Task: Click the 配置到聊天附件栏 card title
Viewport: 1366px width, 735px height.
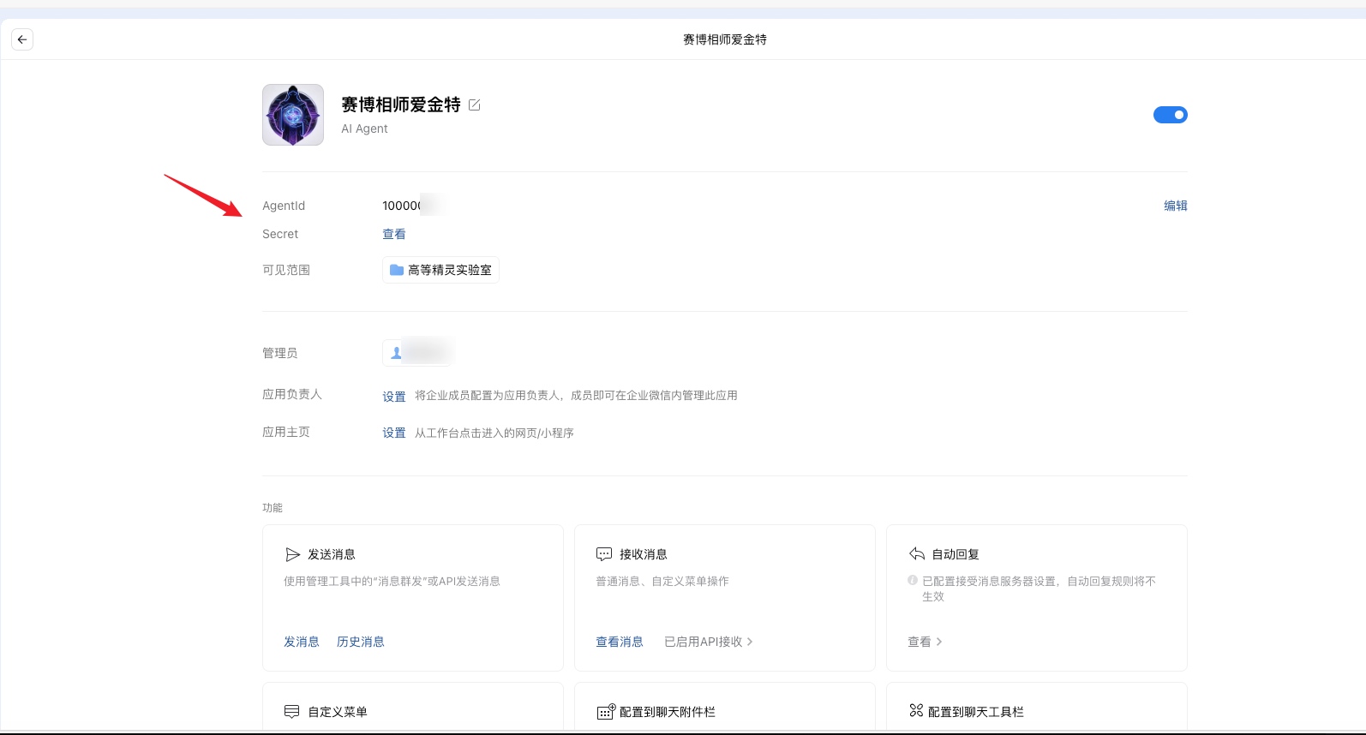Action: [x=668, y=712]
